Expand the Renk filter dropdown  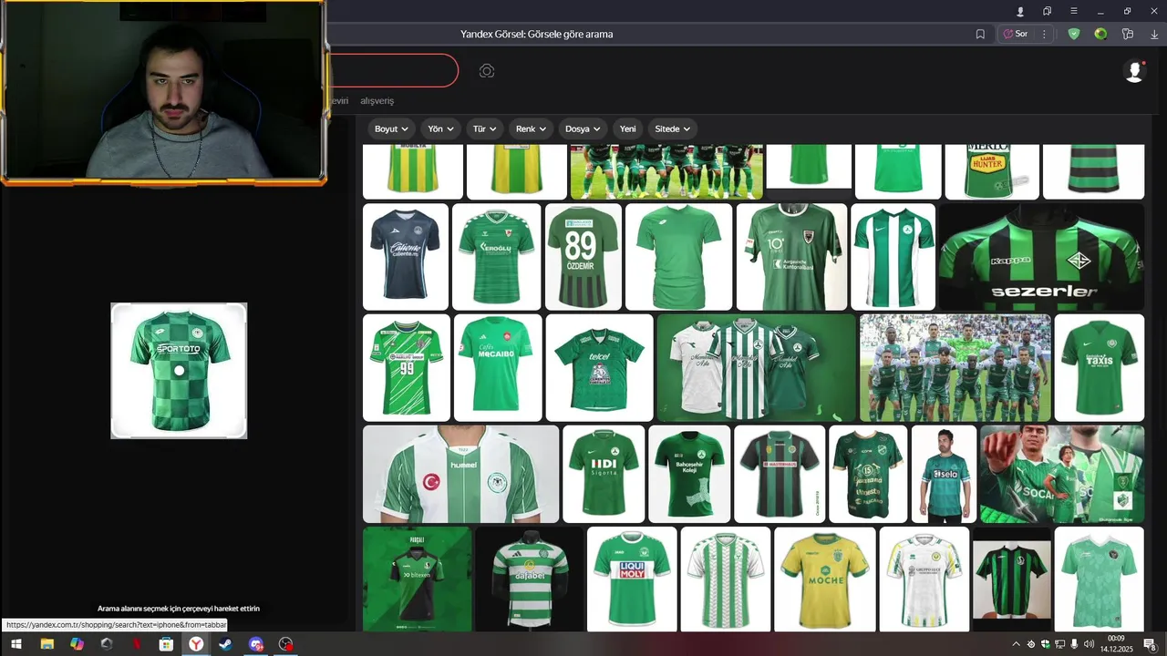[531, 128]
